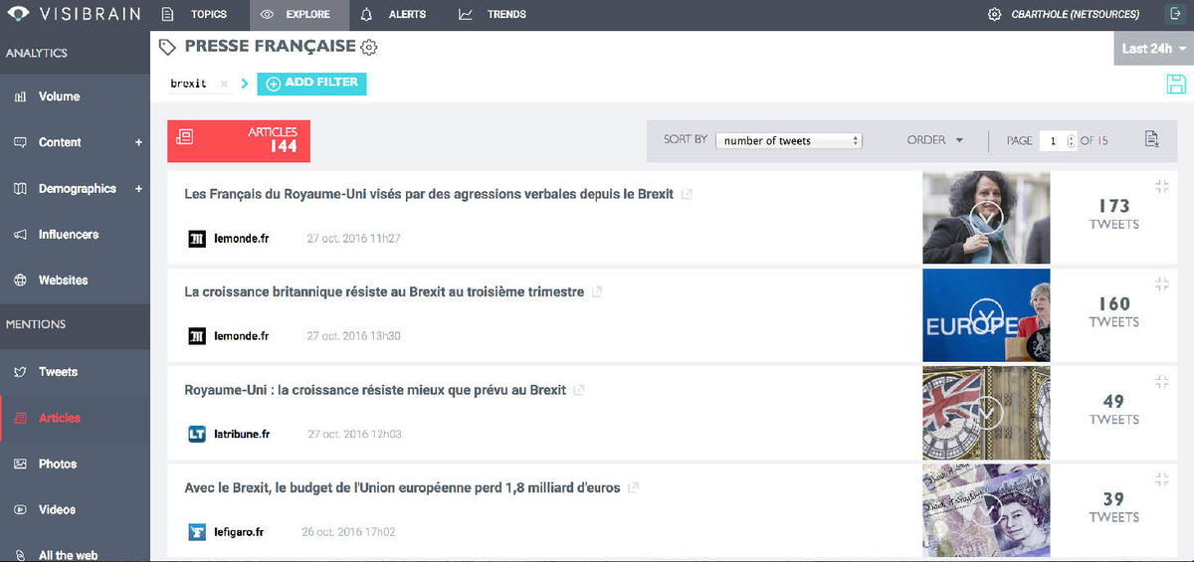The height and width of the screenshot is (562, 1194).
Task: Remove the brexit filter with its X
Action: pos(224,85)
